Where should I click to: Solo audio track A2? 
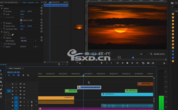tap(28, 106)
